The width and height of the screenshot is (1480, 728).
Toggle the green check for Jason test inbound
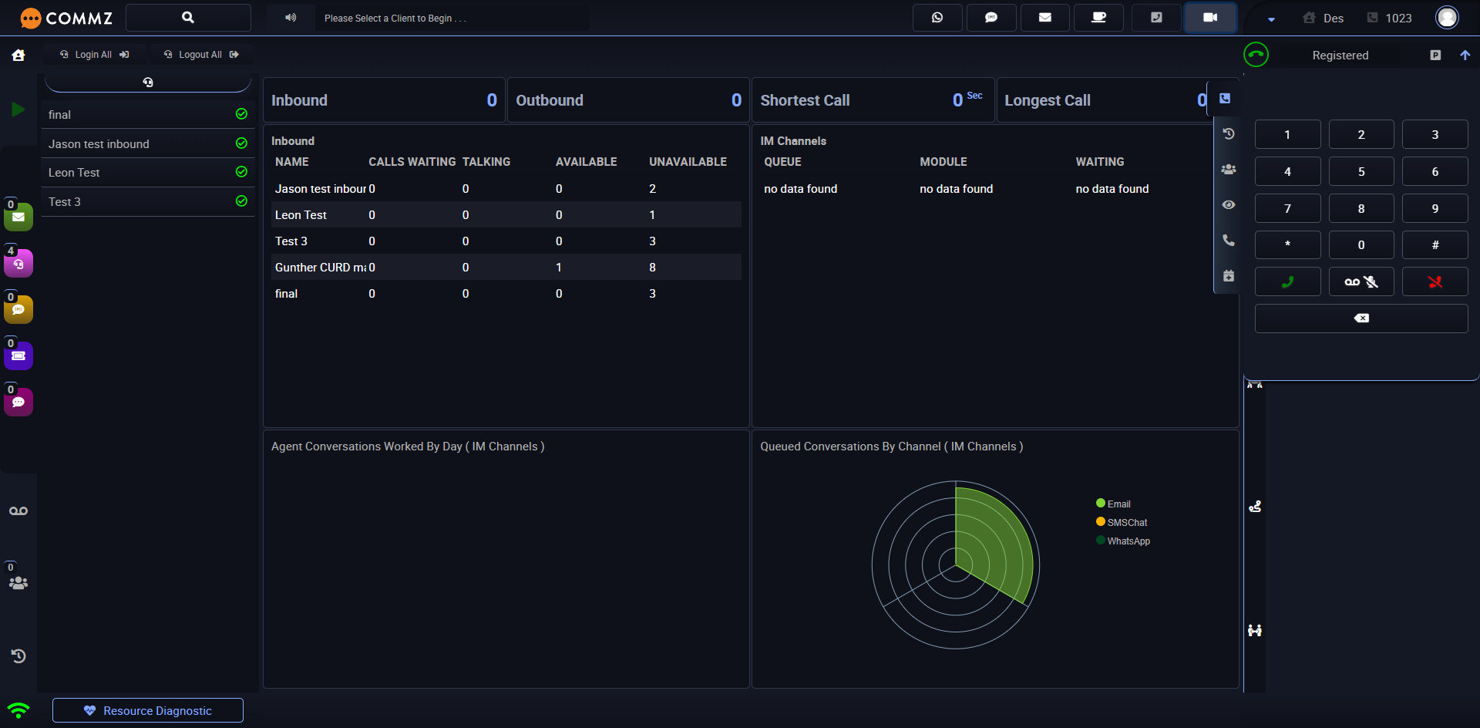coord(241,143)
